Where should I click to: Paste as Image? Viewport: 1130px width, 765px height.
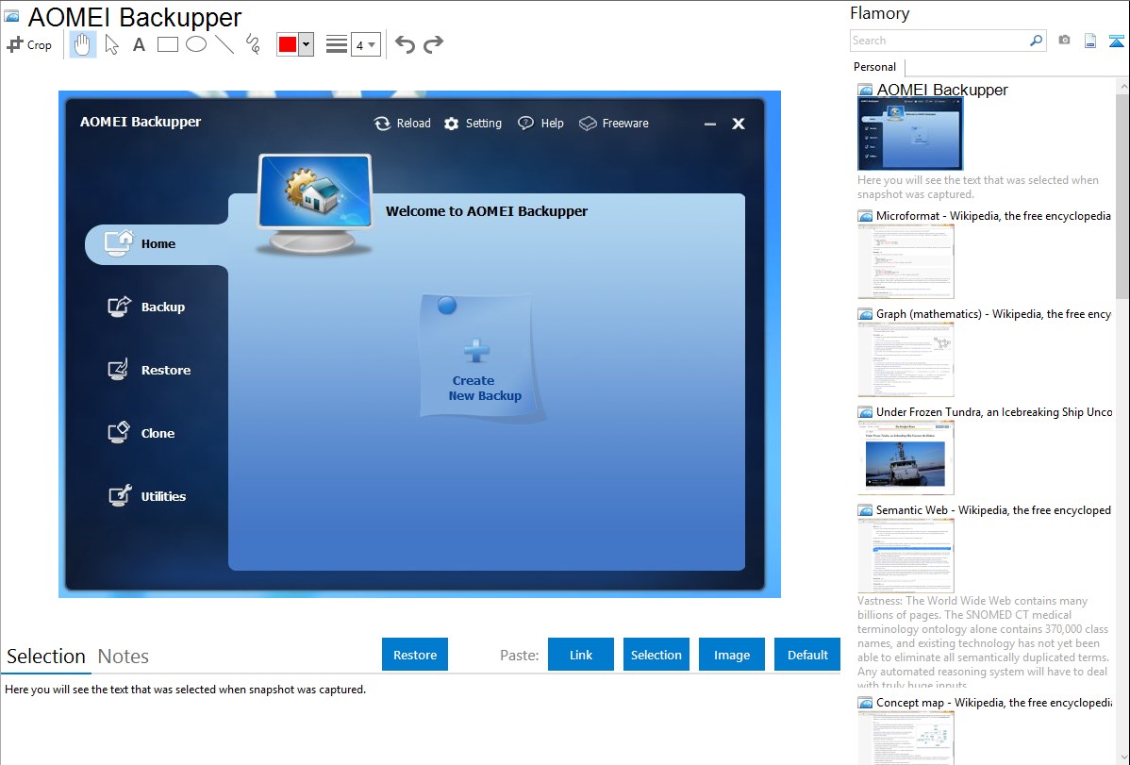731,655
